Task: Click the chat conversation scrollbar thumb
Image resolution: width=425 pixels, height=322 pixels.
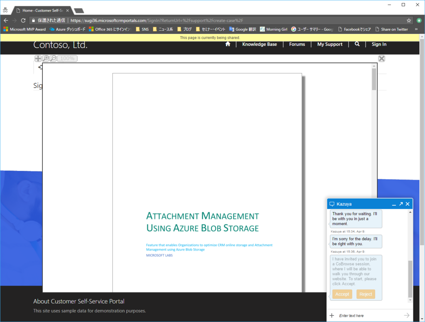Action: [410, 278]
